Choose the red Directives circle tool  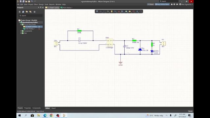coord(134,11)
